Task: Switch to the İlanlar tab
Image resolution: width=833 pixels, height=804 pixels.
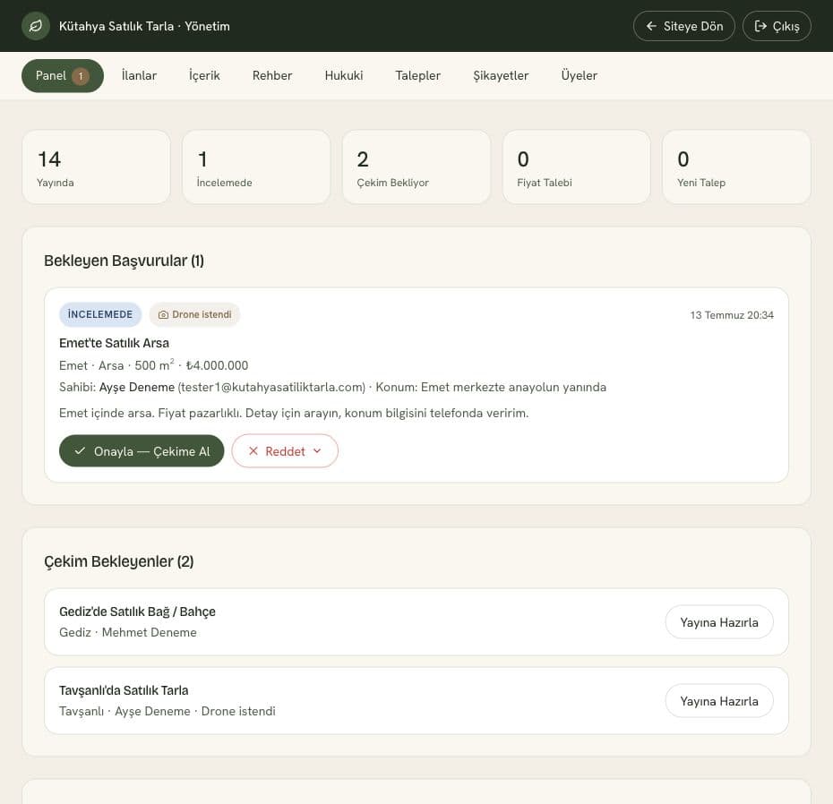Action: [x=139, y=76]
